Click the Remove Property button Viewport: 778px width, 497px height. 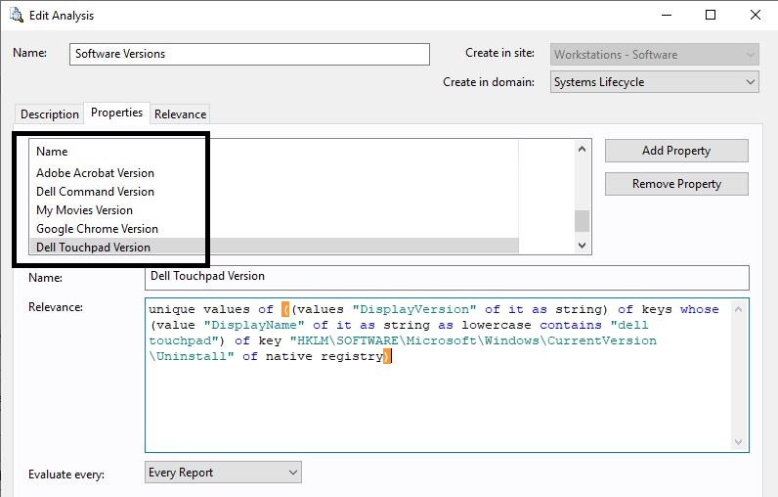(676, 184)
